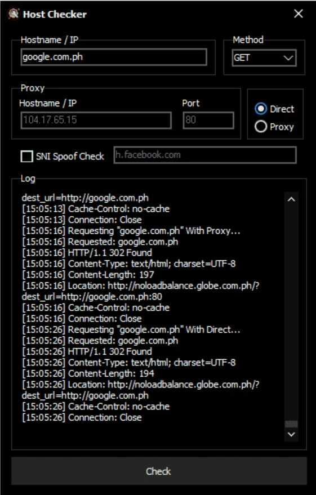This screenshot has width=316, height=495.
Task: Click '[15:05:26] Connection: Close' log line
Action: click(82, 417)
